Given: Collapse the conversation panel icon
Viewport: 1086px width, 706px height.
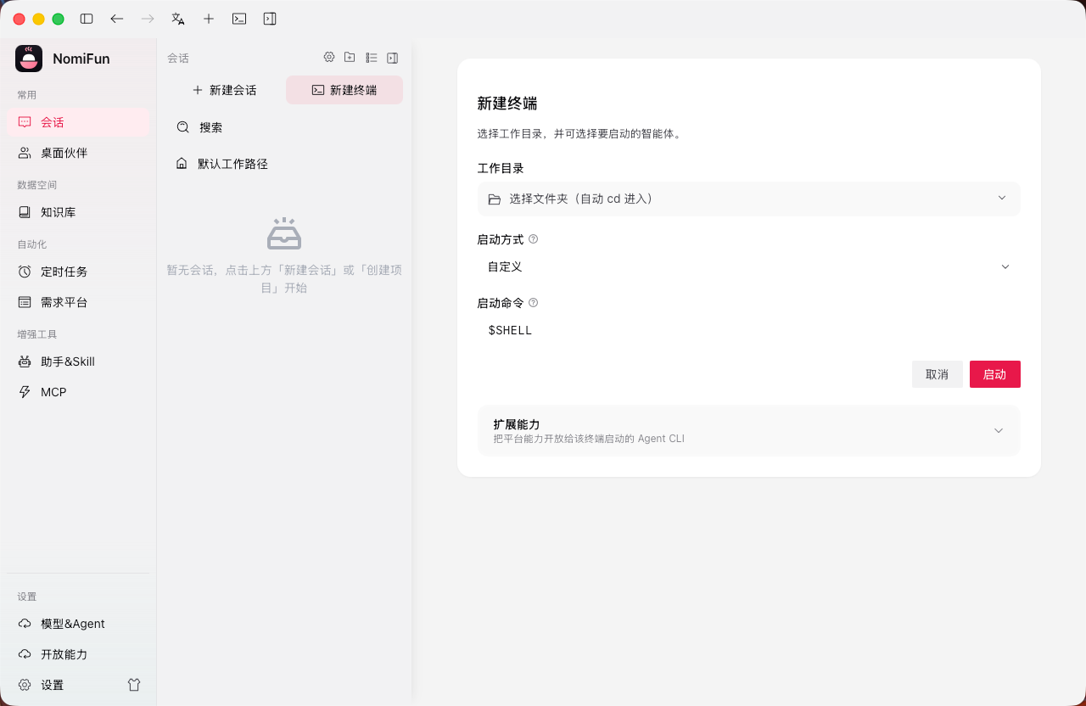Looking at the screenshot, I should point(392,58).
